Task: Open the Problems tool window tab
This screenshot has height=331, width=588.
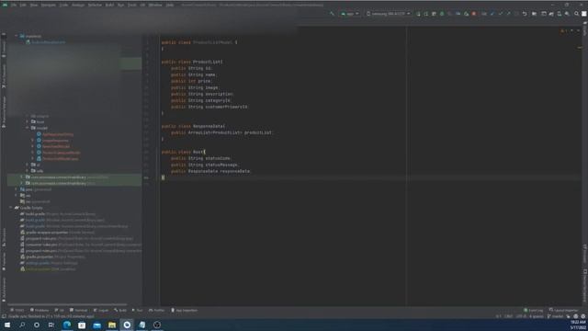Action: [x=40, y=311]
